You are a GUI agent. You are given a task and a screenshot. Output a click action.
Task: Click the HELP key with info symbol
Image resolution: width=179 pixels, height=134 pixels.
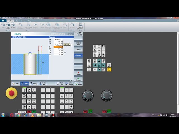pos(89,70)
